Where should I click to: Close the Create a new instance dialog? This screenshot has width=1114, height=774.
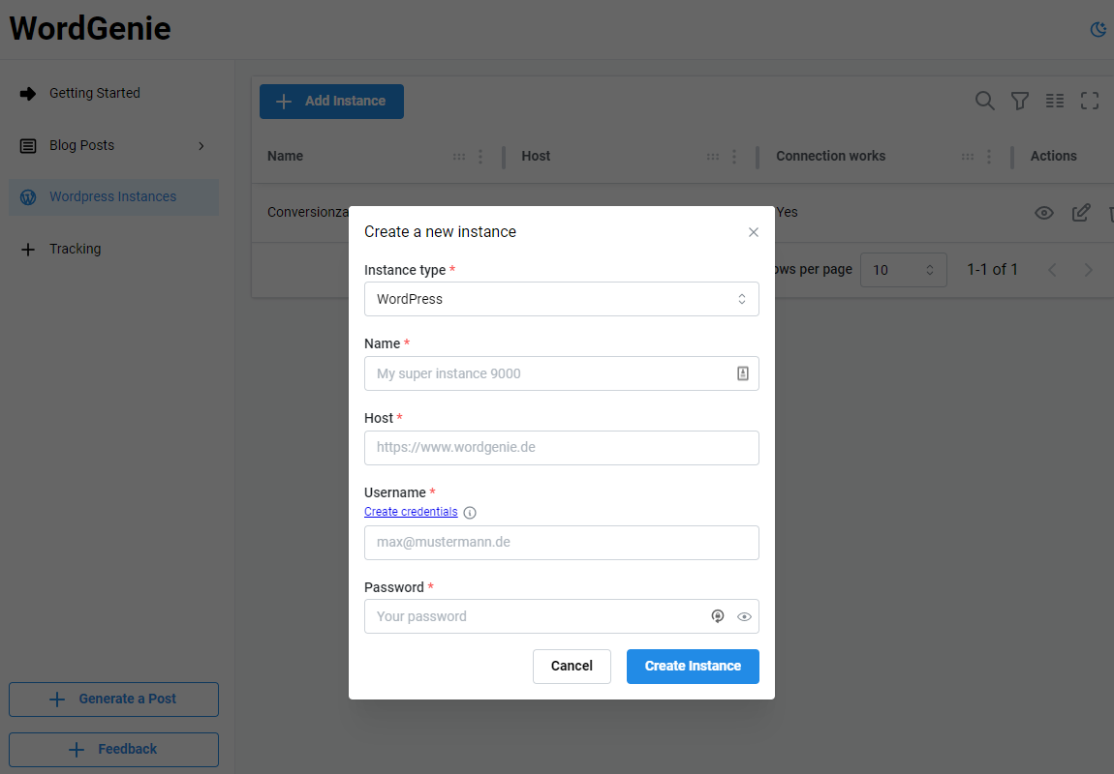click(x=754, y=233)
